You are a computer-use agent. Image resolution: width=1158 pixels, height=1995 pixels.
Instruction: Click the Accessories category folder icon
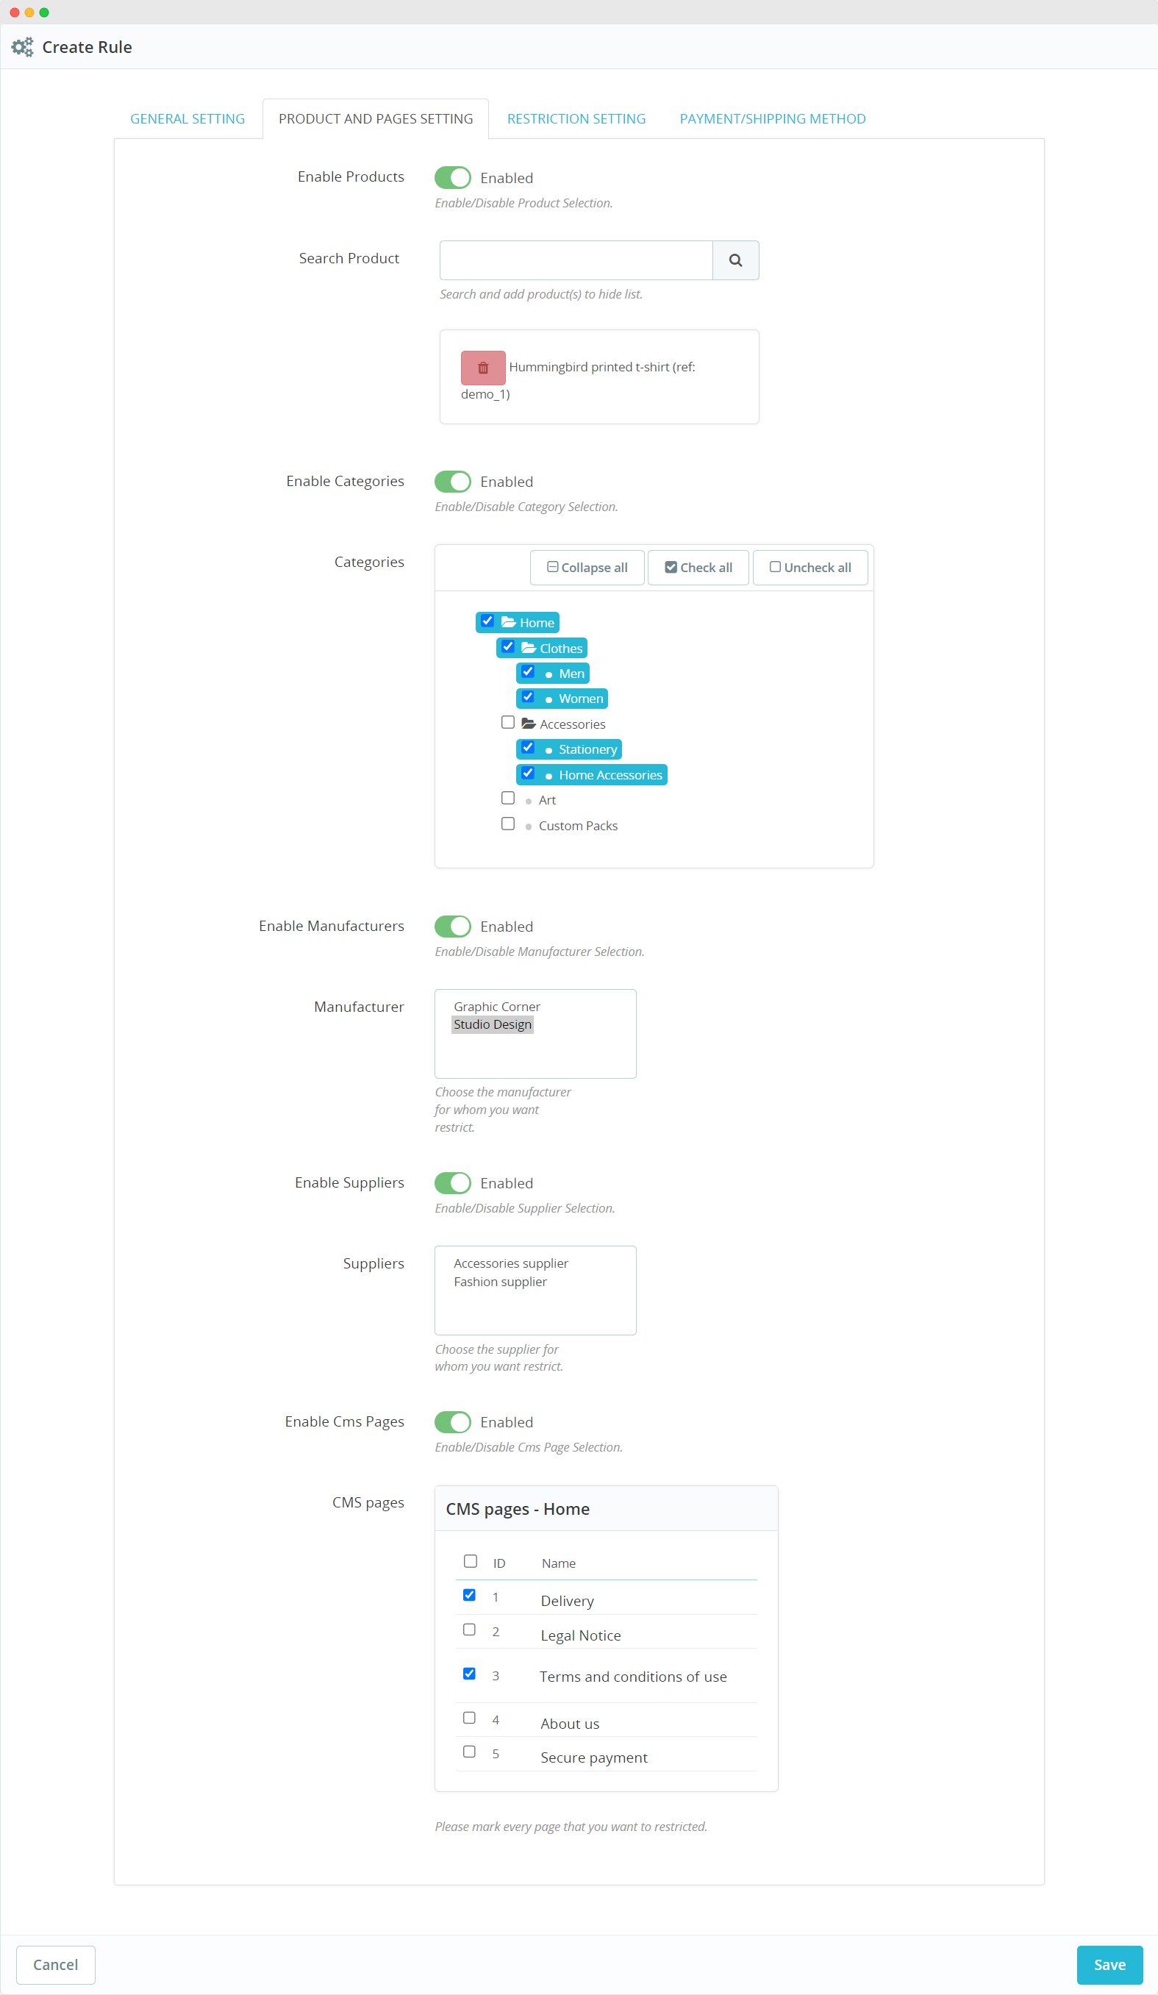click(529, 724)
